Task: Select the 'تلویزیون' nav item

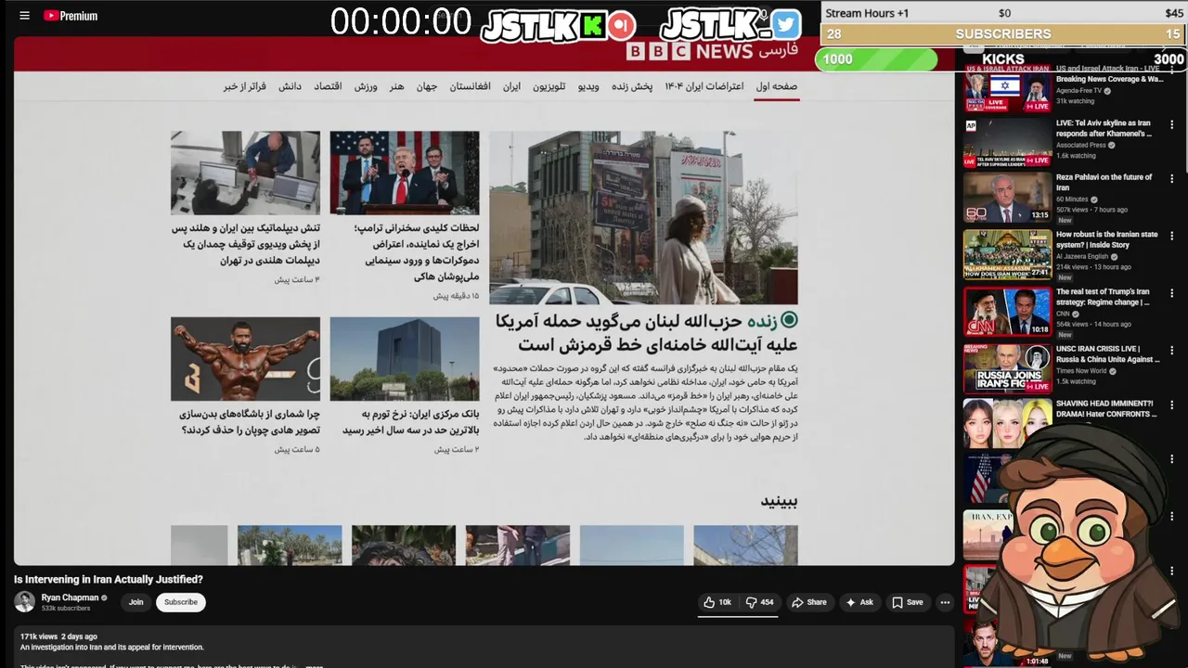Action: click(x=549, y=86)
